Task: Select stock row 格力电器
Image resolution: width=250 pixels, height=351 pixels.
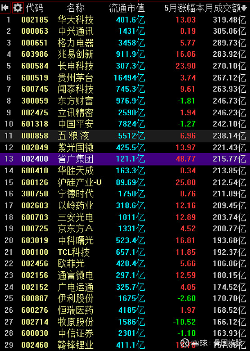Action: click(125, 43)
